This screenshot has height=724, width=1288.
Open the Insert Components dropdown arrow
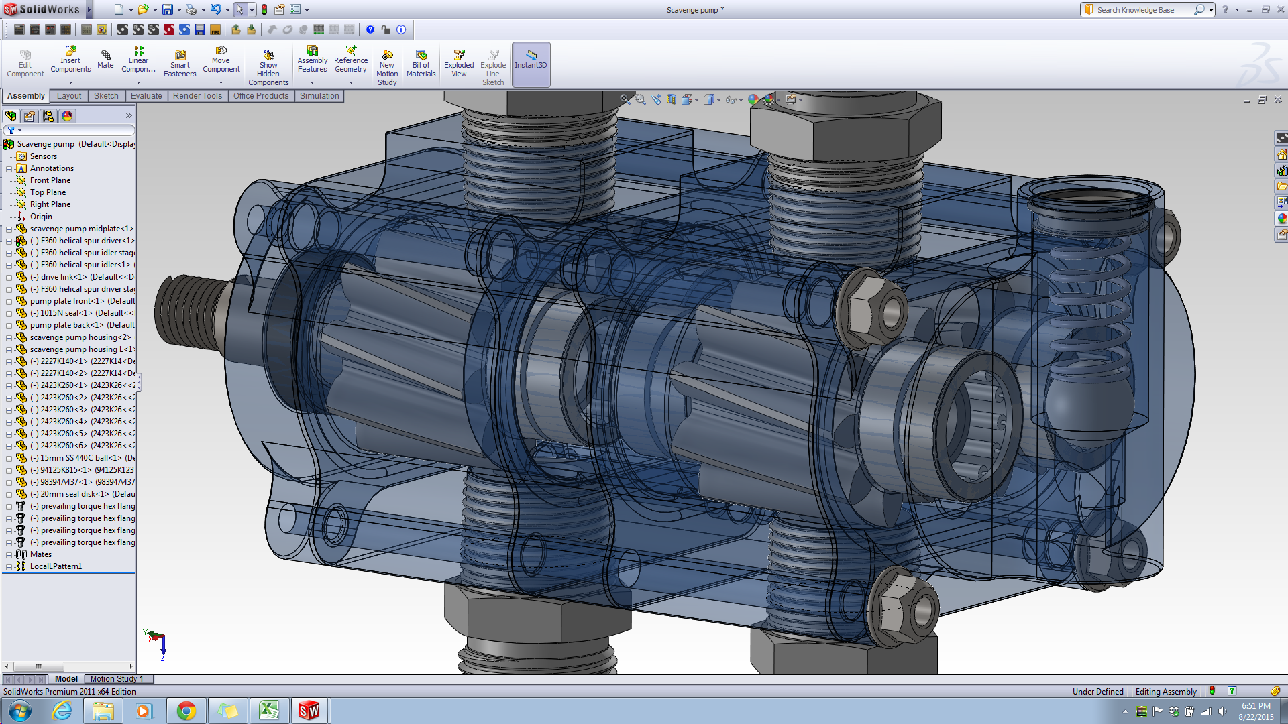(70, 83)
